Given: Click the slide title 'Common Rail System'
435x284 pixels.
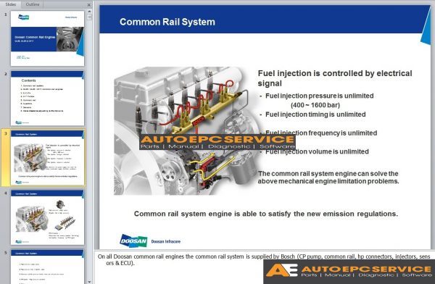Looking at the screenshot, I should pyautogui.click(x=167, y=22).
